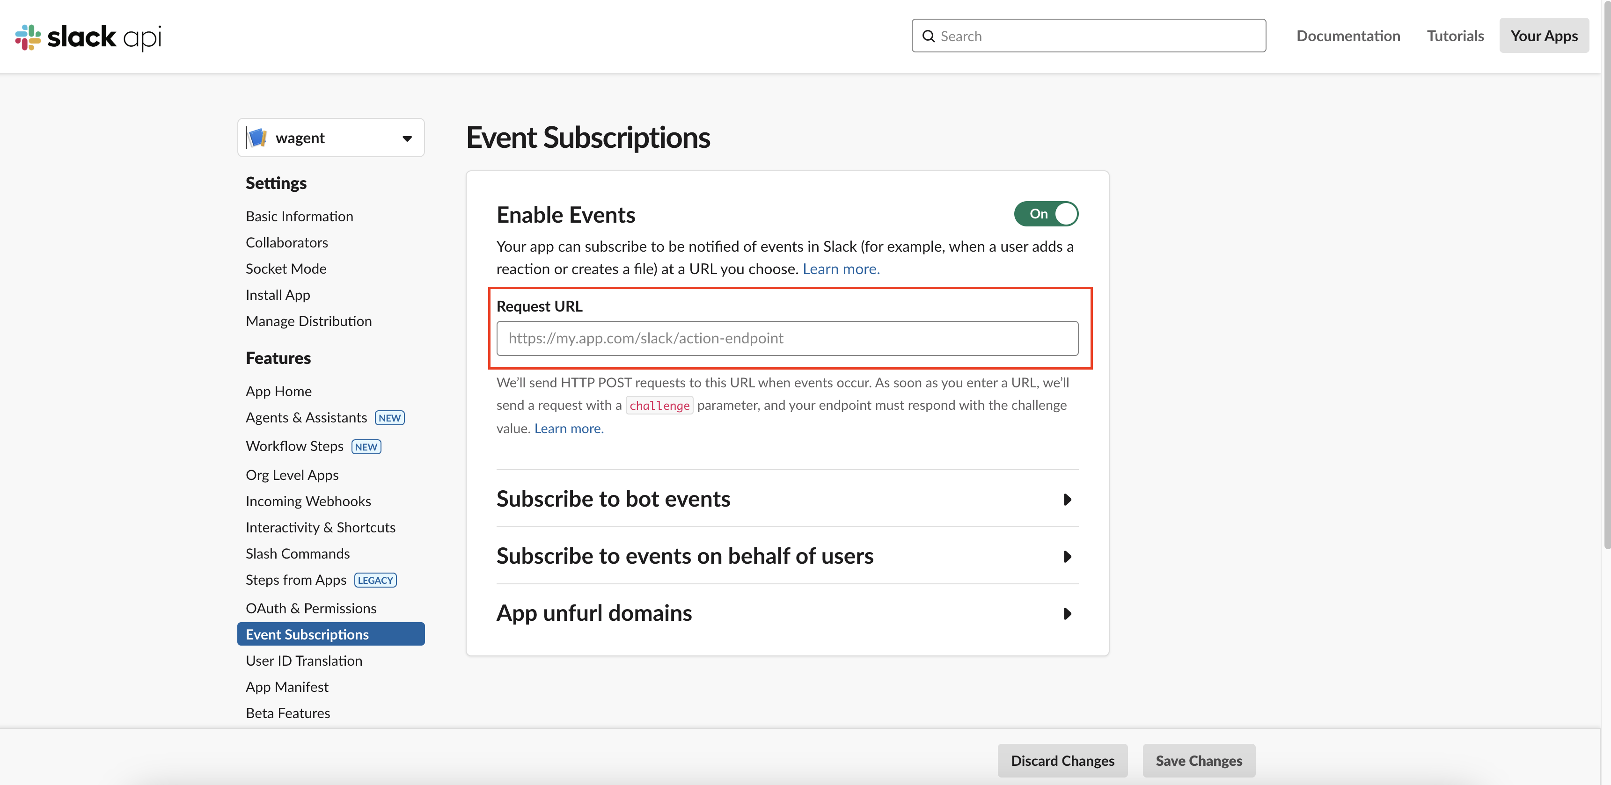
Task: Follow Learn more link about challenge value
Action: [569, 428]
